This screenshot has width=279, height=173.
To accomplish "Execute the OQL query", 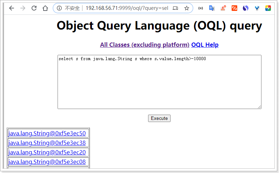I will click(x=159, y=118).
